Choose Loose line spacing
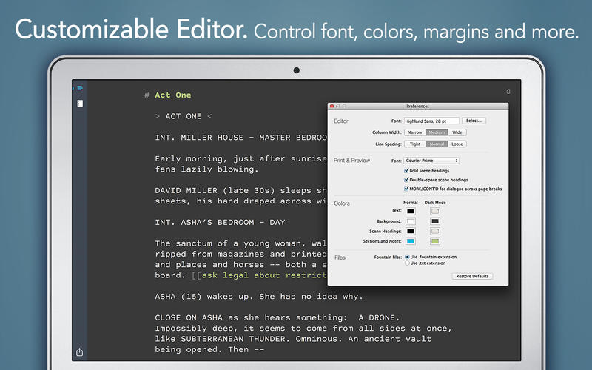 pos(457,144)
